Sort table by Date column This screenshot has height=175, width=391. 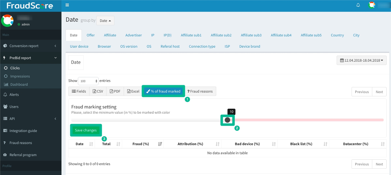click(81, 144)
